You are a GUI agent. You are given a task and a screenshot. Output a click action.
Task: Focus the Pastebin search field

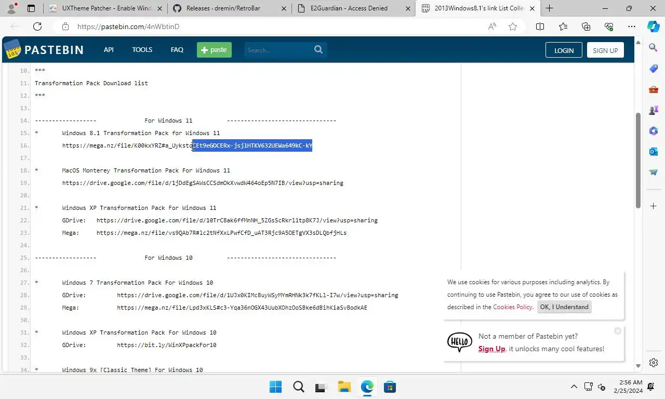278,50
